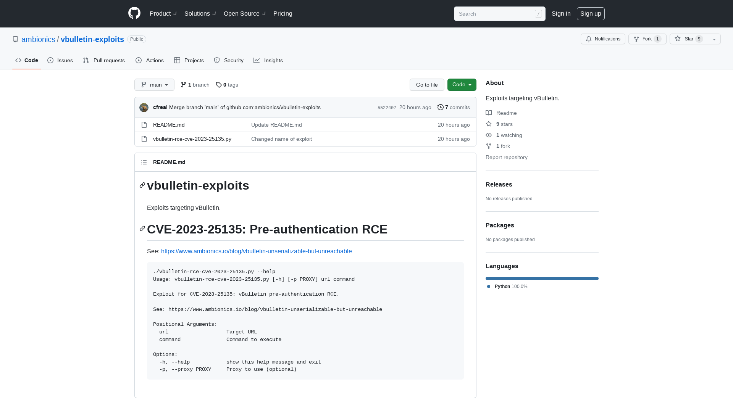
Task: Switch to the Projects tab
Action: 189,60
